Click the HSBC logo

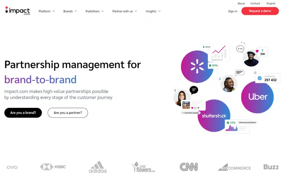[x=52, y=167]
